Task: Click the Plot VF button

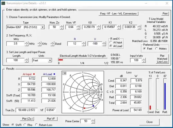Action: point(51,119)
